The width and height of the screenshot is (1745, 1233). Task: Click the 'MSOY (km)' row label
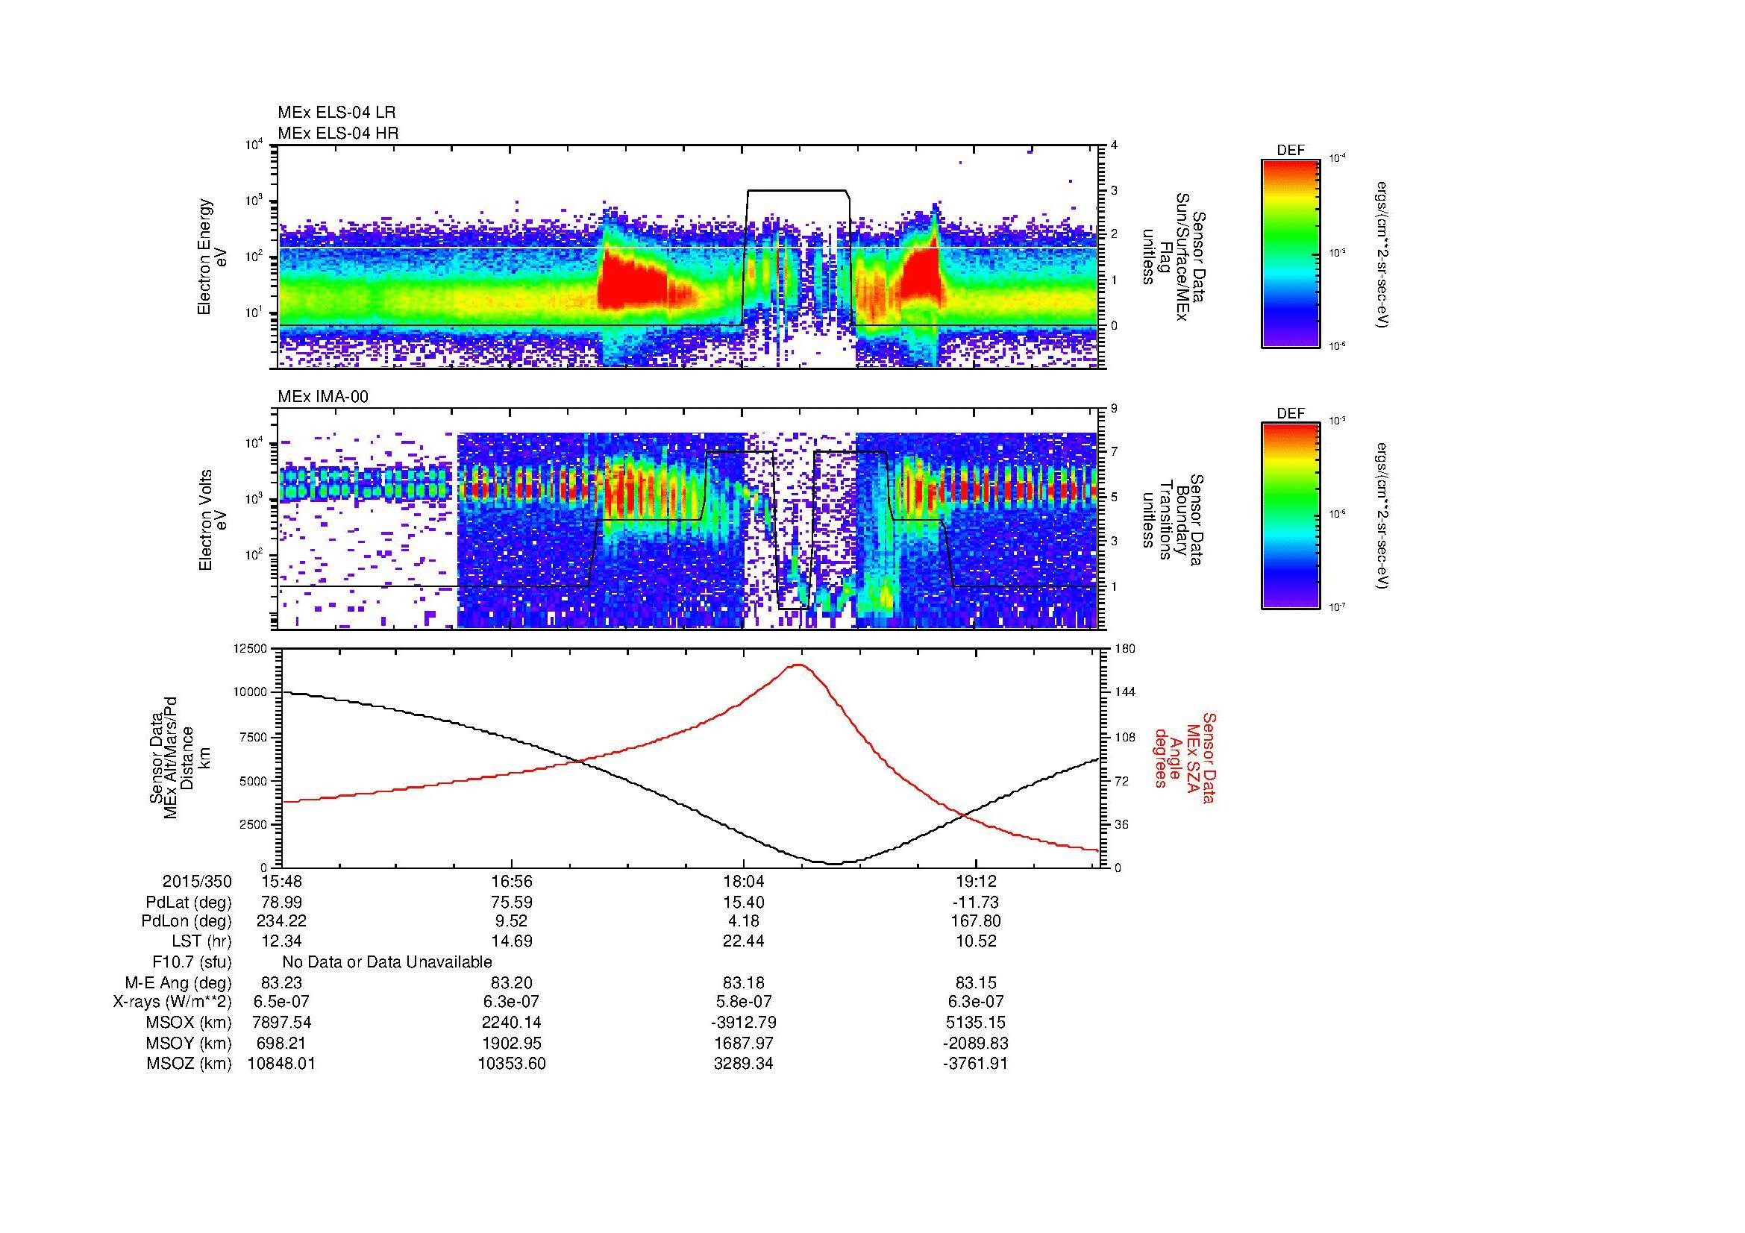point(189,1042)
